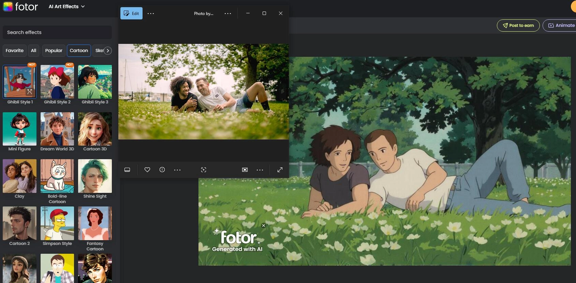The image size is (576, 283).
Task: Click the visual search scan icon
Action: tap(204, 170)
